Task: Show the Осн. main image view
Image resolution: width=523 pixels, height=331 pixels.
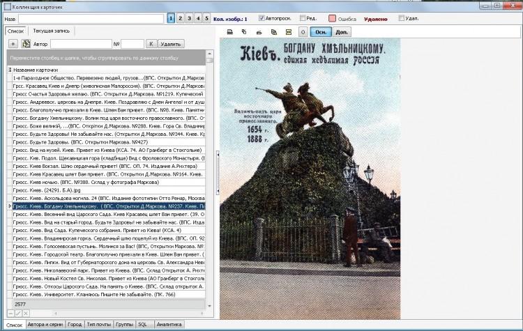Action: tap(321, 32)
